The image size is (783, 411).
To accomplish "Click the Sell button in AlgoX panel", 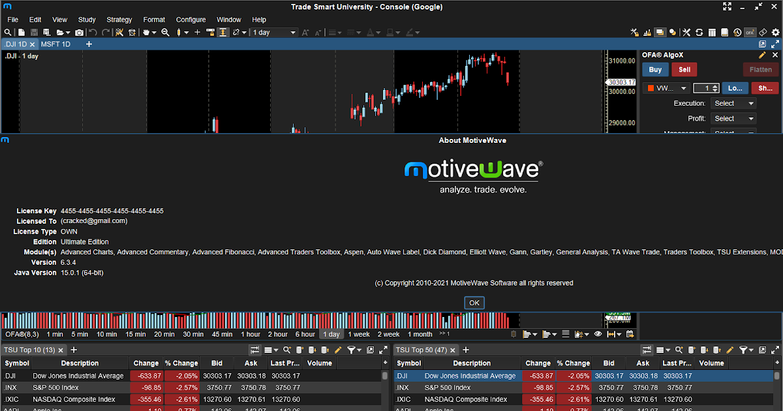I will (684, 70).
